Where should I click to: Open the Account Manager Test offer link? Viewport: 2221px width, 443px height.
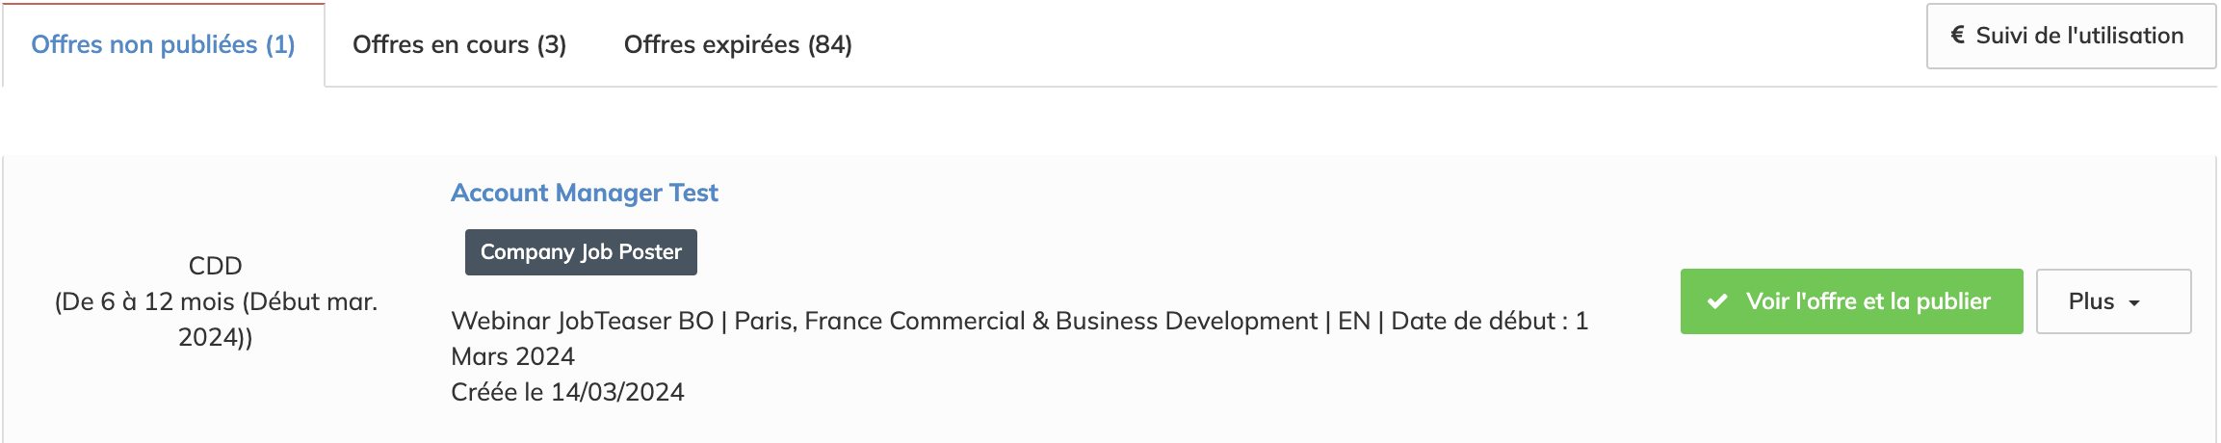click(585, 194)
